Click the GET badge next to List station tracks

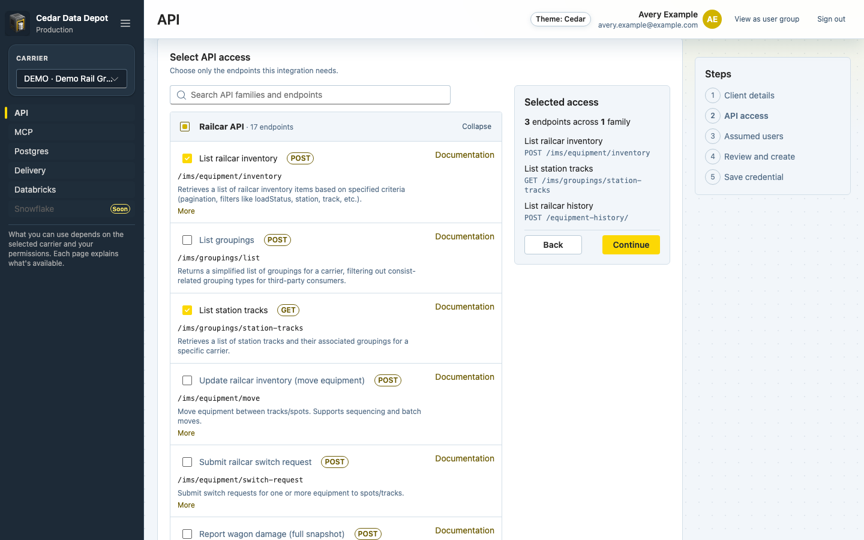click(x=288, y=310)
